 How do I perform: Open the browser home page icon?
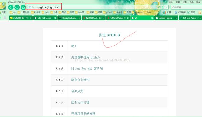coord(23,7)
